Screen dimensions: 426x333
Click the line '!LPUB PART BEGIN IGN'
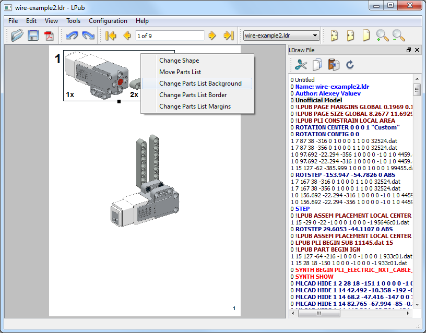pos(325,249)
